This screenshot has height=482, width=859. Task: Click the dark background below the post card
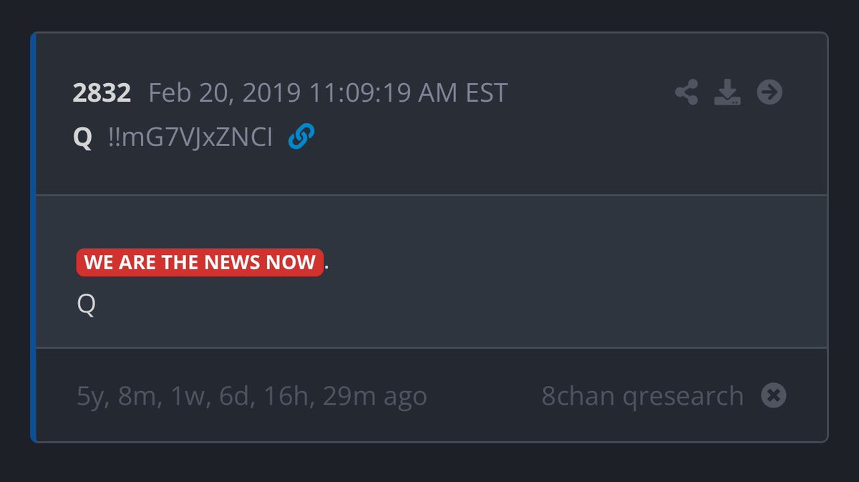429,463
